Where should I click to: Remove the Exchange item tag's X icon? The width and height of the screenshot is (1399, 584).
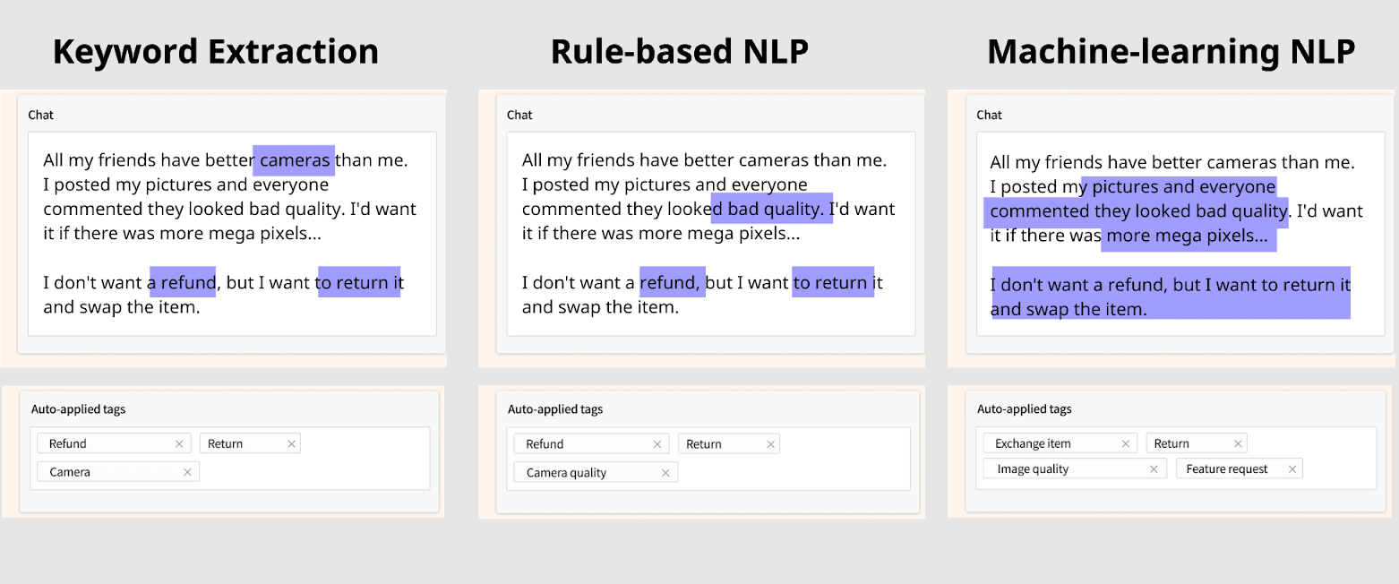[x=1126, y=442]
